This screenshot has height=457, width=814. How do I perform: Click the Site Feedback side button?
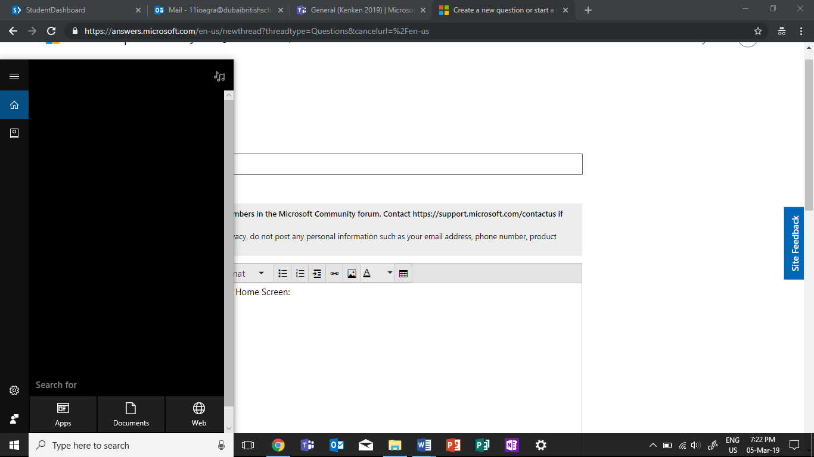click(794, 243)
